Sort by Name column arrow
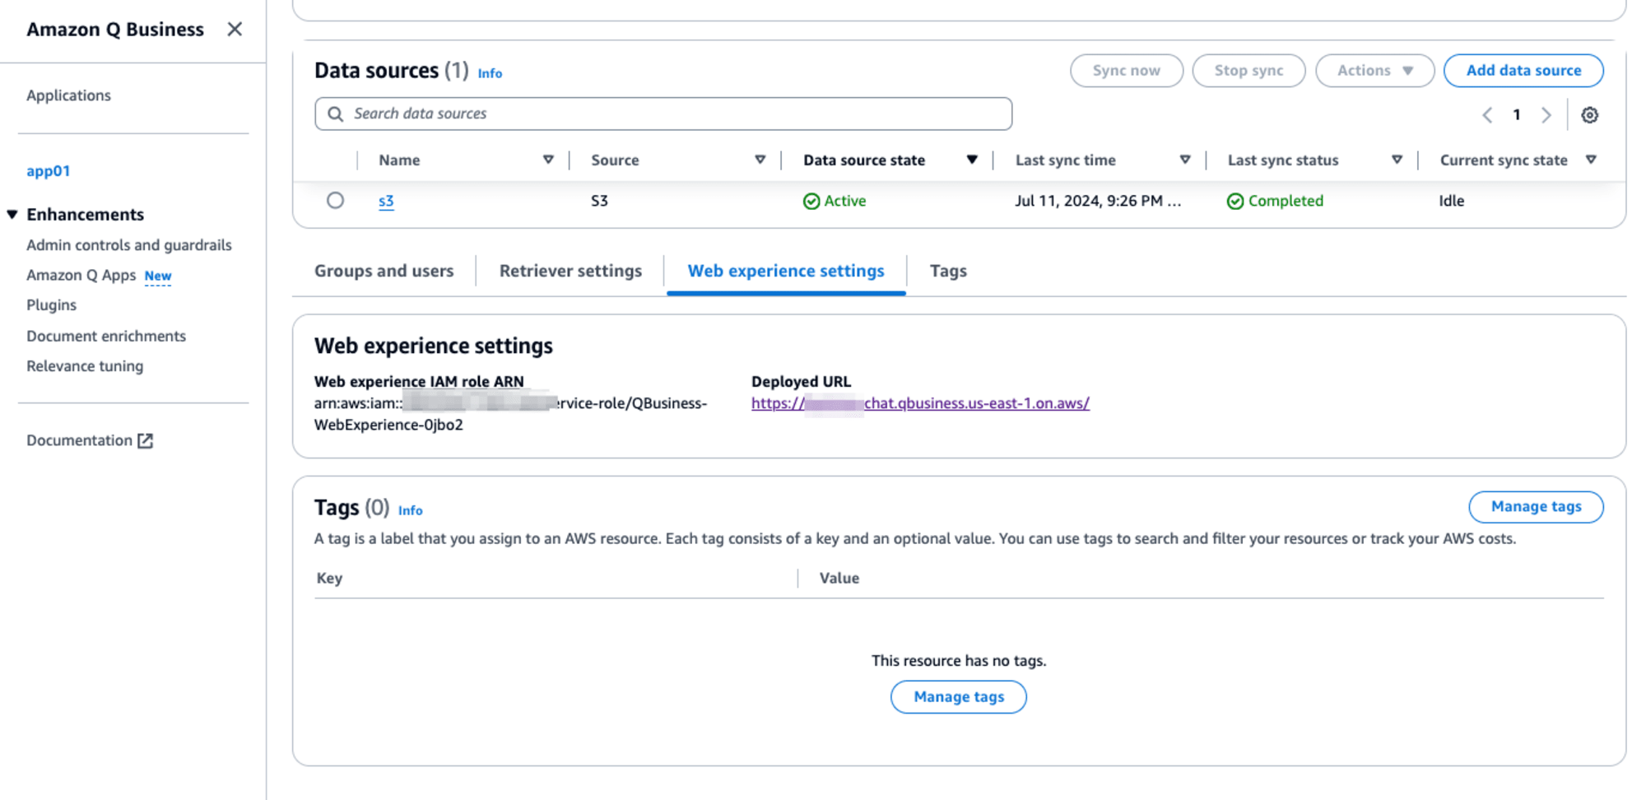This screenshot has width=1646, height=800. pyautogui.click(x=548, y=160)
